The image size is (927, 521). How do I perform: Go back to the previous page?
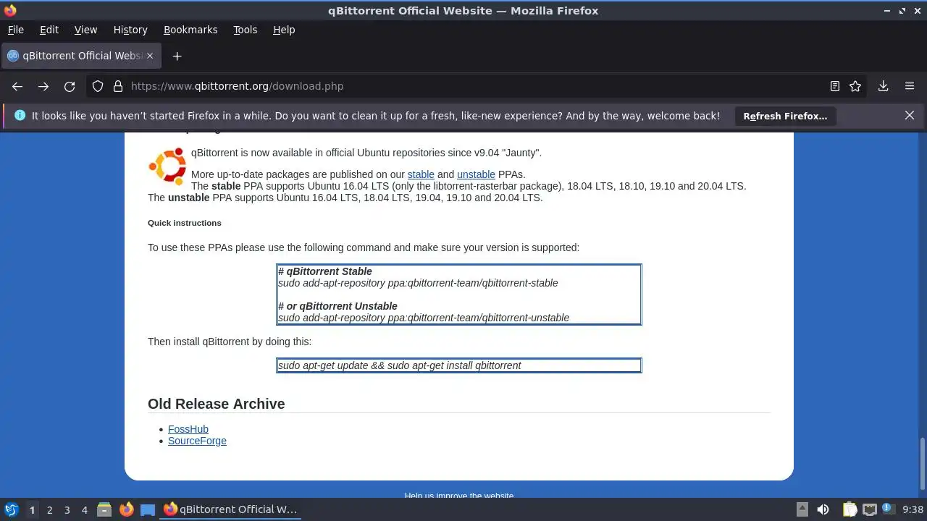17,86
